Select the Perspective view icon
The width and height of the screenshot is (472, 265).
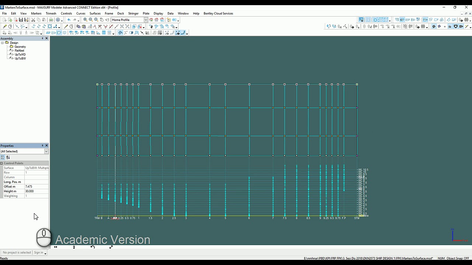click(x=48, y=33)
